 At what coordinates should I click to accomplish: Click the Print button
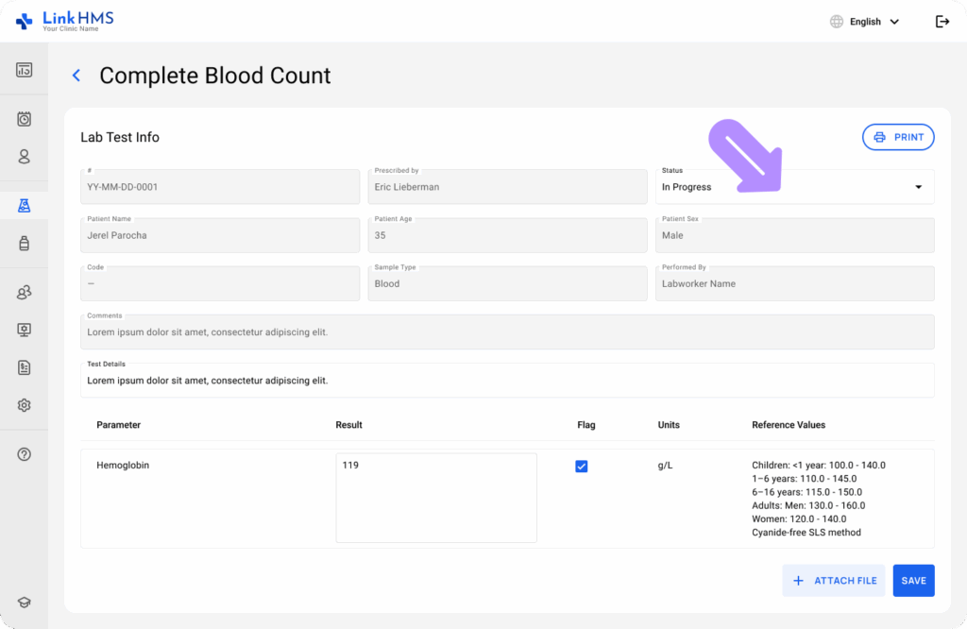tap(898, 137)
